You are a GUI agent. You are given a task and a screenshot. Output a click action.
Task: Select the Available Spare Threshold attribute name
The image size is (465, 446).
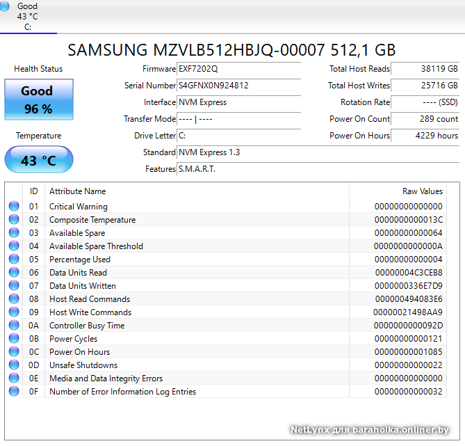pyautogui.click(x=96, y=246)
